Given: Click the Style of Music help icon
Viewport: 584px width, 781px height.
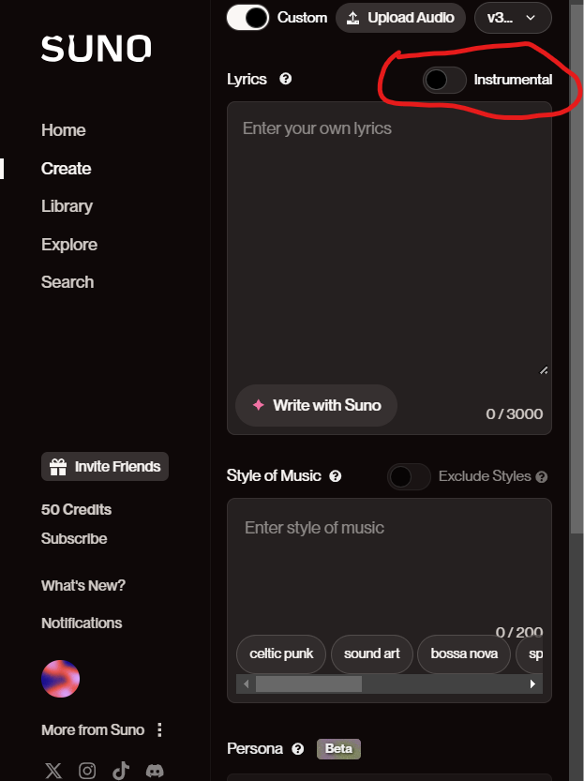Looking at the screenshot, I should 336,476.
